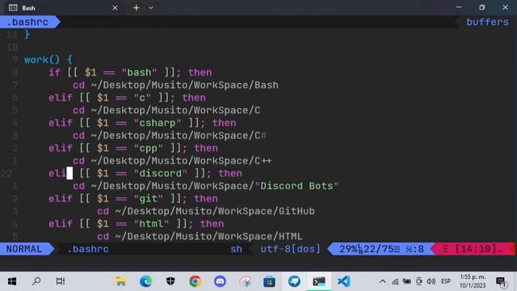
Task: Click the sh filetype in the status line
Action: 236,249
